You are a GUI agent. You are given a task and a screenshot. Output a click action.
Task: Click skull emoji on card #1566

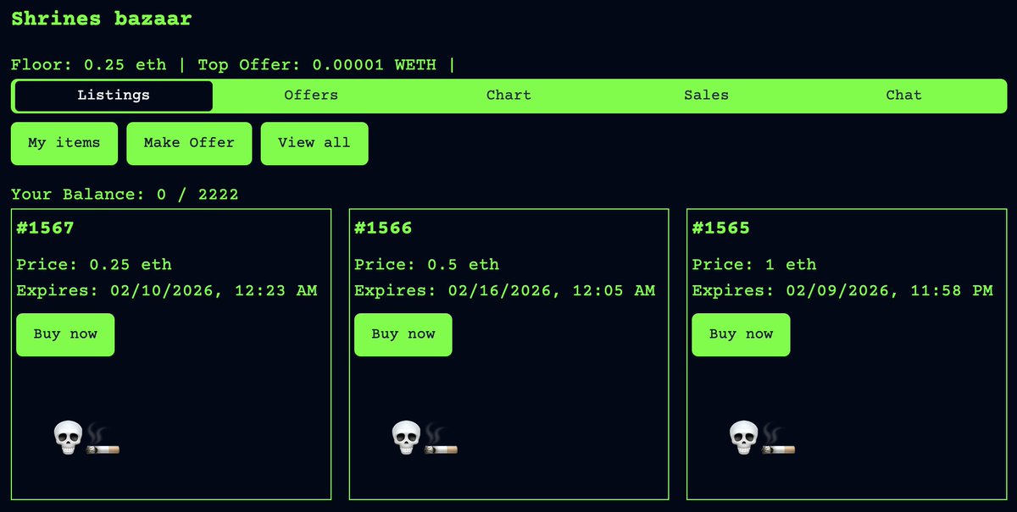point(406,438)
